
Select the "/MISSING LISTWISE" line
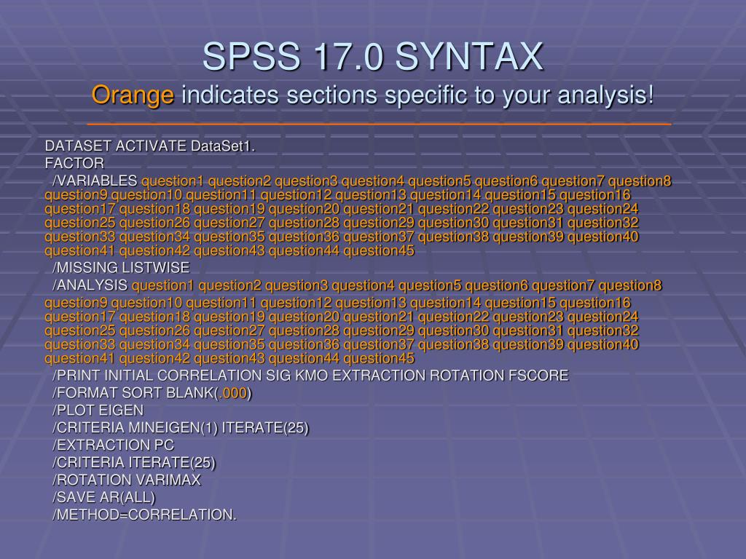121,268
